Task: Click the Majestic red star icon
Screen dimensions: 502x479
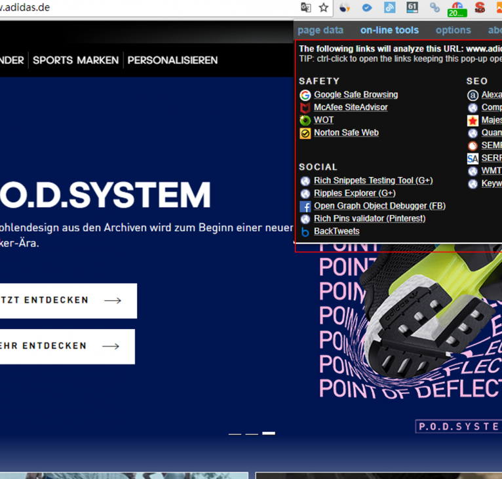Action: pos(473,121)
